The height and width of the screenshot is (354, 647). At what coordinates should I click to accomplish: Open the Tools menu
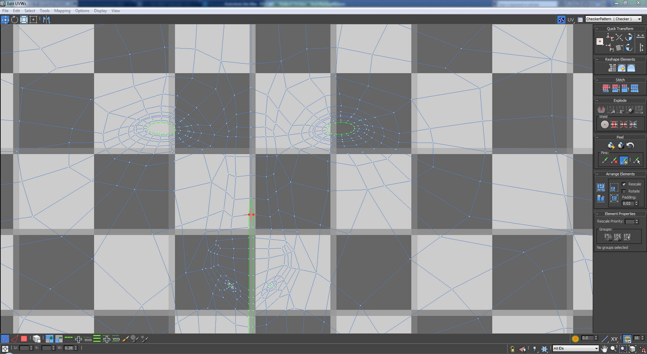pyautogui.click(x=44, y=11)
